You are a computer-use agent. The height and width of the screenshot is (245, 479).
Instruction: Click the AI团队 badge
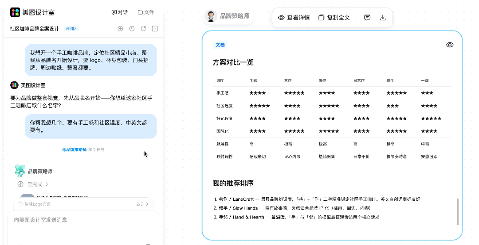click(71, 29)
